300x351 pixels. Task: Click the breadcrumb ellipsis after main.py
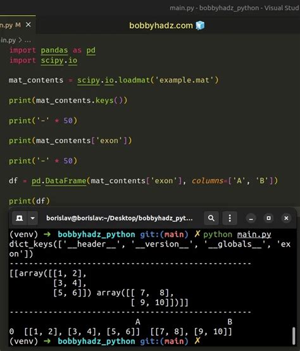28,41
